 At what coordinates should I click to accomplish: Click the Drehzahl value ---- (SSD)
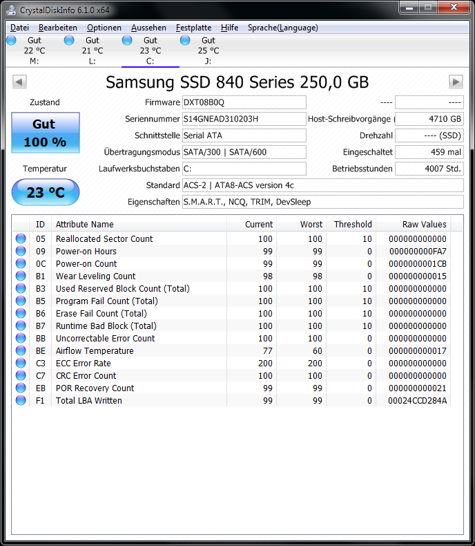point(429,135)
